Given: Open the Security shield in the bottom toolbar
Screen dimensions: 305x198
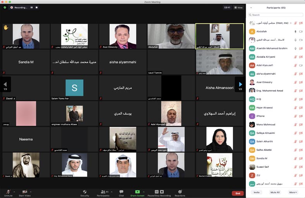Looking at the screenshot, I should click(x=84, y=192).
